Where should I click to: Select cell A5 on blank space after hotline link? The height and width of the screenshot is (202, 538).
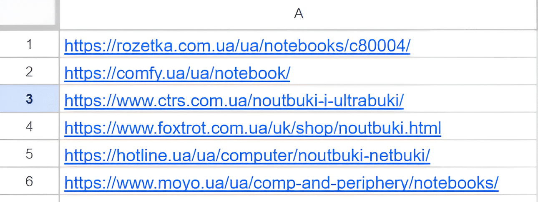point(484,153)
